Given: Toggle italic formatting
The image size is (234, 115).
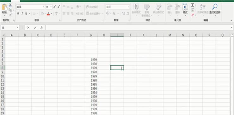Looking at the screenshot, I should [x=22, y=14].
